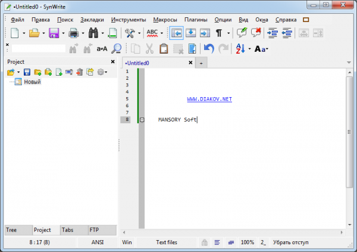Close the Project panel

(x=112, y=62)
